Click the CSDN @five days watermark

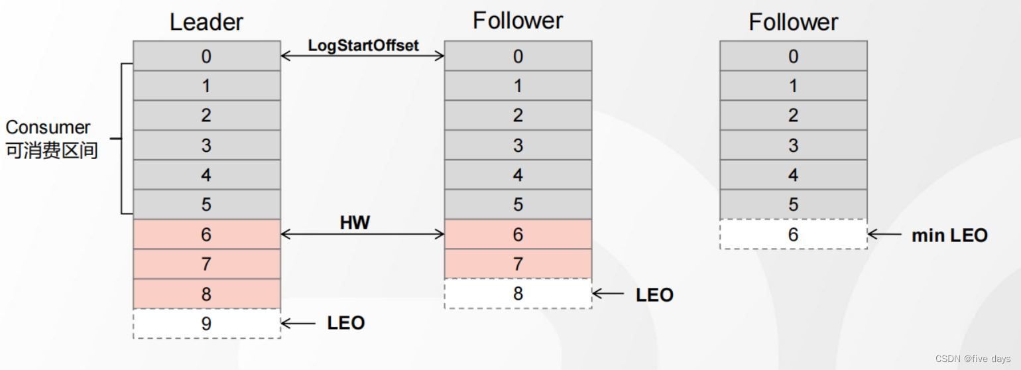pyautogui.click(x=973, y=359)
